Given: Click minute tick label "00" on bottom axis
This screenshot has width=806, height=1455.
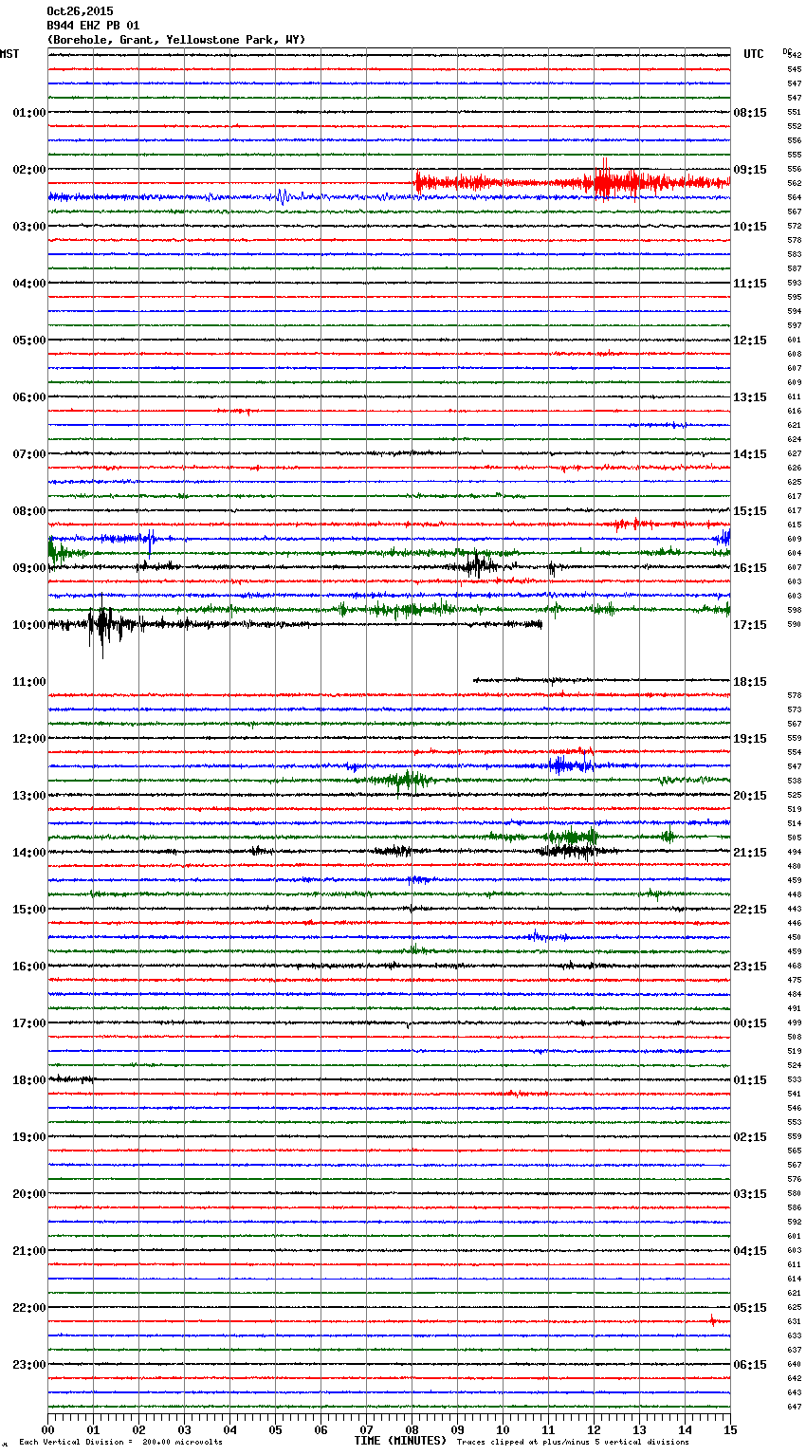Looking at the screenshot, I should pyautogui.click(x=47, y=1429).
